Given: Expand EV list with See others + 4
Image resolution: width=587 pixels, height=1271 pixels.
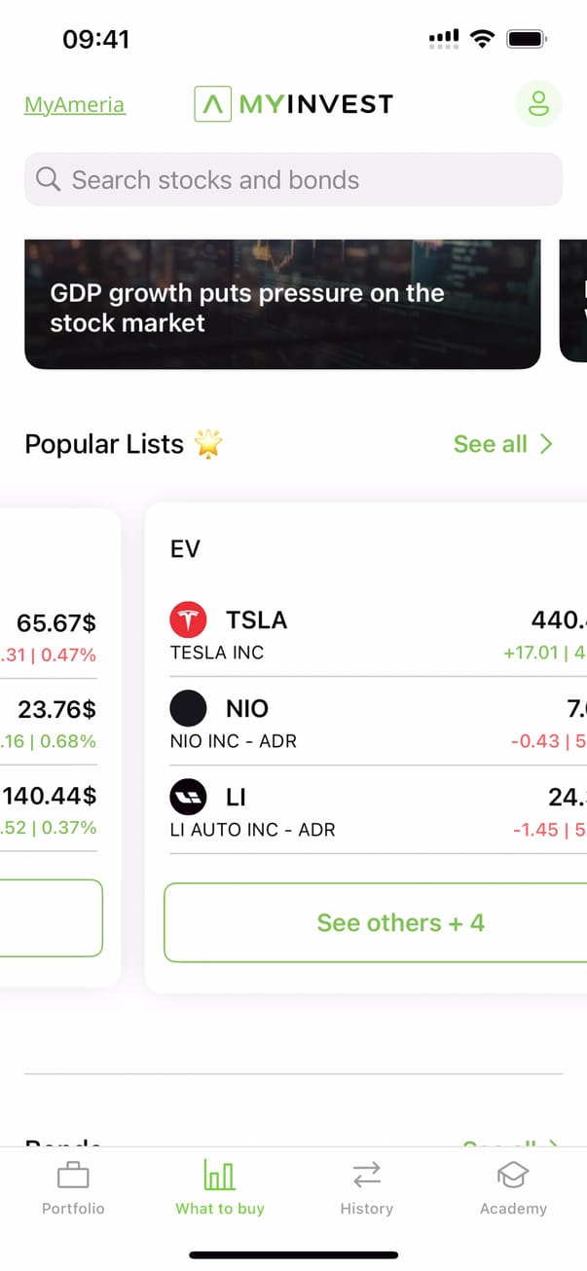Looking at the screenshot, I should coord(400,922).
